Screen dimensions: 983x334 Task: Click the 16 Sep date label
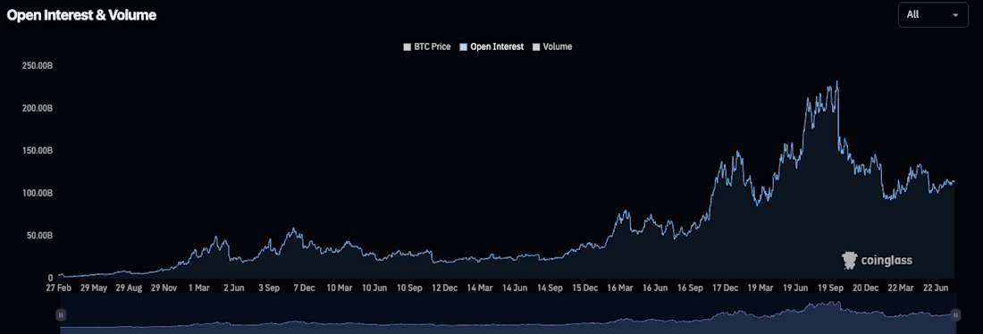(x=689, y=288)
